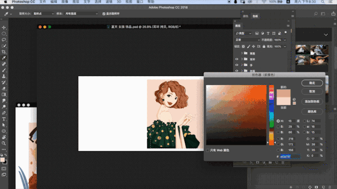Screen dimensions: 337x189
Task: Open the fill percentage dropdown
Action: point(285,47)
